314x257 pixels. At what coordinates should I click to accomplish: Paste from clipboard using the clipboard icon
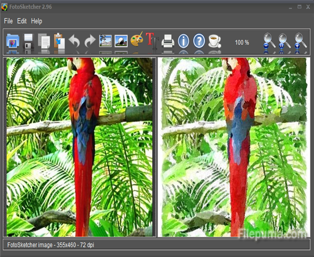(x=59, y=41)
